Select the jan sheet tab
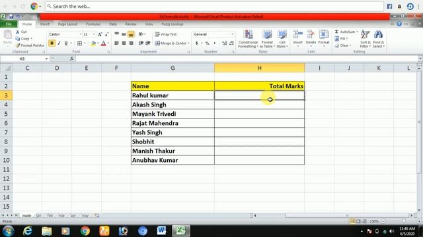The width and height of the screenshot is (423, 237). pyautogui.click(x=39, y=215)
